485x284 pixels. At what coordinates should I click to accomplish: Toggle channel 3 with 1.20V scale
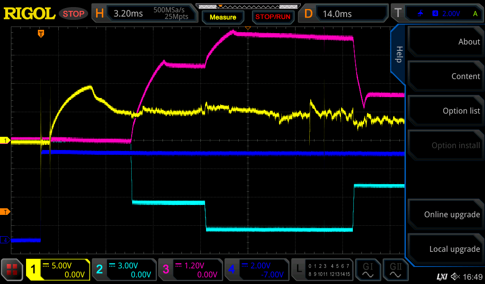coord(190,270)
